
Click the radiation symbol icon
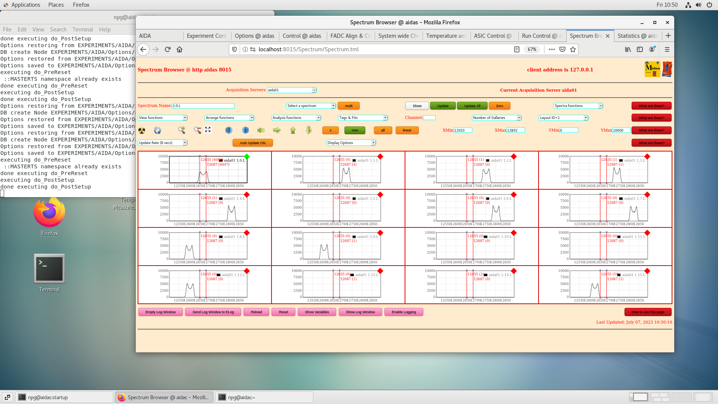point(142,131)
